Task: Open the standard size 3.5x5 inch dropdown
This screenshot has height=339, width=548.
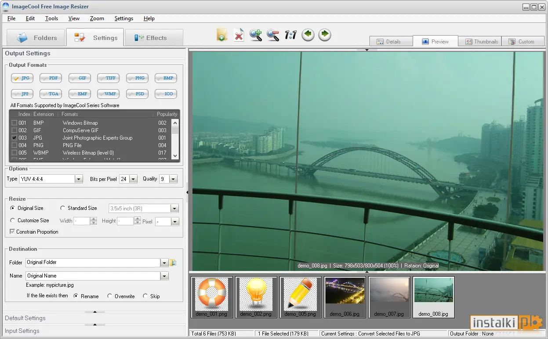Action: point(174,209)
